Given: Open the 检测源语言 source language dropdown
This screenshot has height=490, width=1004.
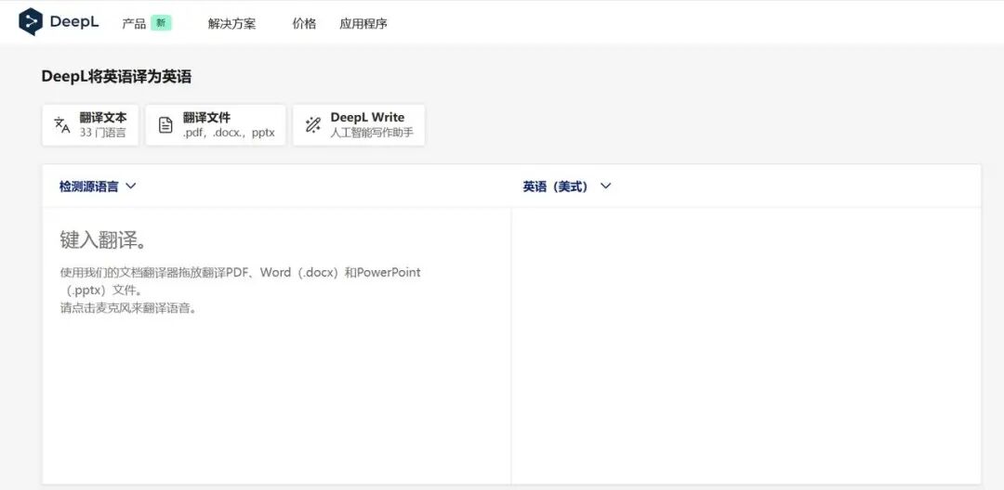Looking at the screenshot, I should [98, 187].
